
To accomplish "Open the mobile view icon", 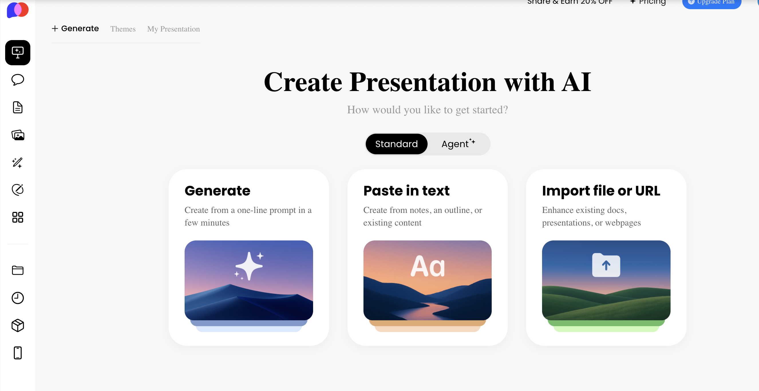I will (17, 353).
